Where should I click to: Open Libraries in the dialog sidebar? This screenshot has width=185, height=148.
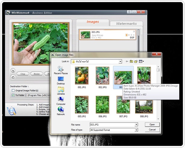[x=61, y=91]
